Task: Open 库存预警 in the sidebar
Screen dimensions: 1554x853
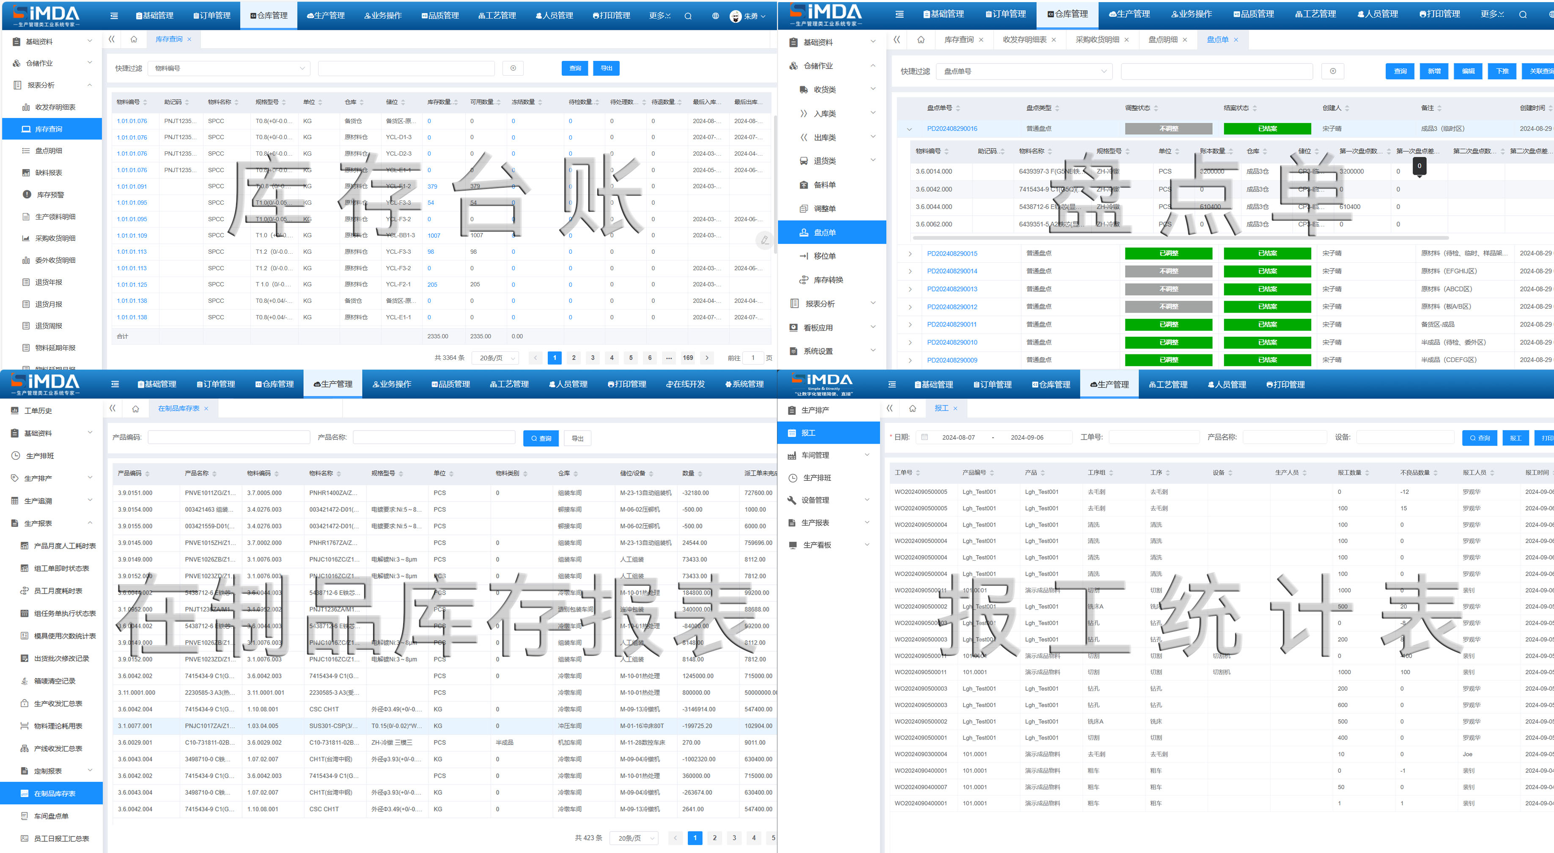Action: pyautogui.click(x=50, y=195)
